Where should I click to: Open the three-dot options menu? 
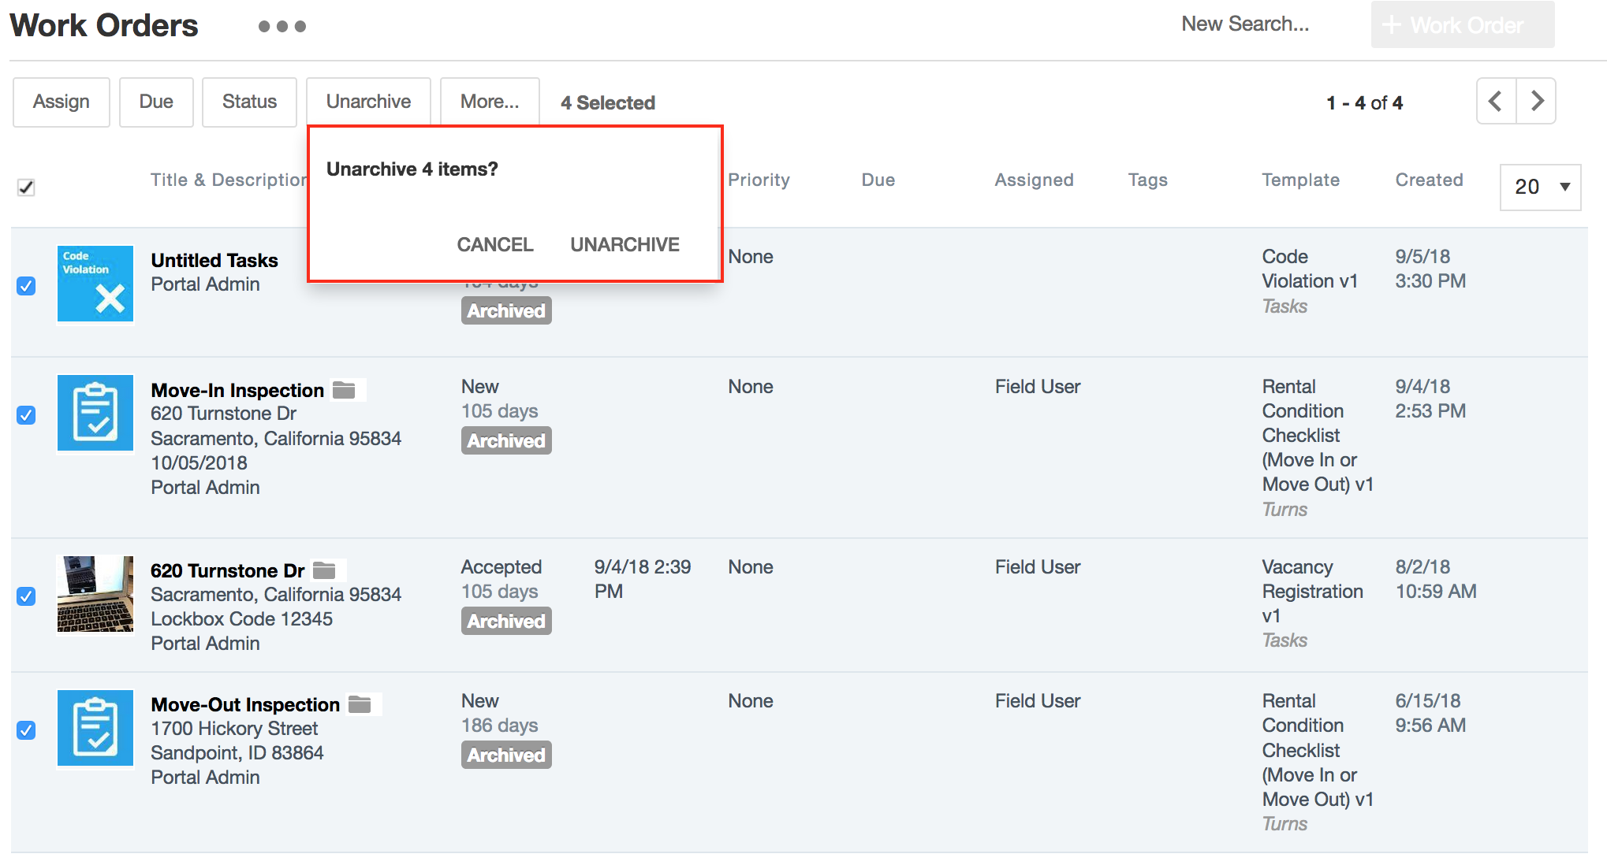(x=282, y=27)
